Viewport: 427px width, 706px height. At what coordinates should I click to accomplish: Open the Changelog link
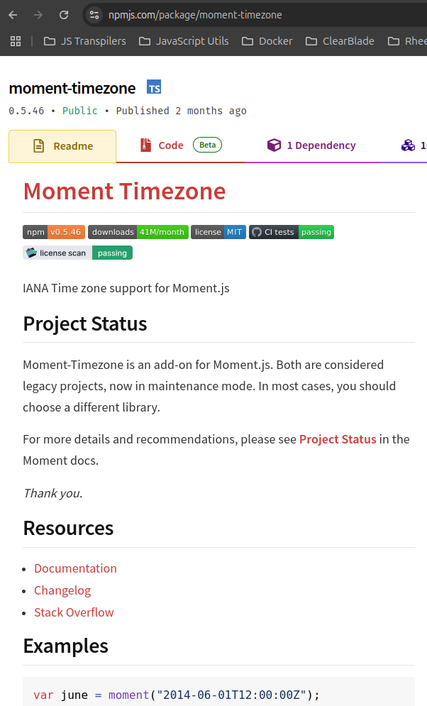tap(62, 590)
